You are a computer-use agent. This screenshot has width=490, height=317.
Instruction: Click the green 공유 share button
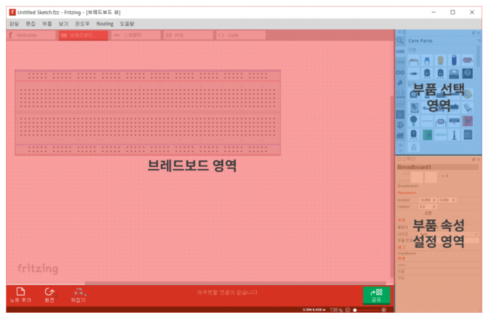click(x=376, y=296)
